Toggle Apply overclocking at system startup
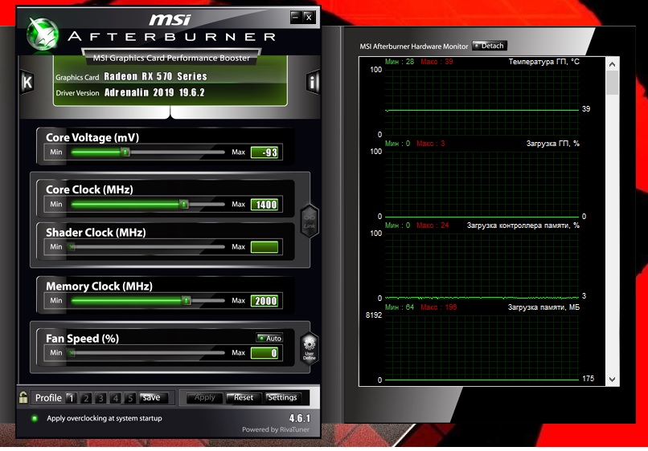Screen dimensions: 648x451 [35, 418]
